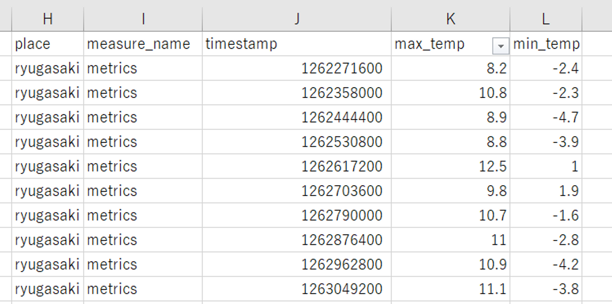
Task: Select column K header
Action: point(450,19)
